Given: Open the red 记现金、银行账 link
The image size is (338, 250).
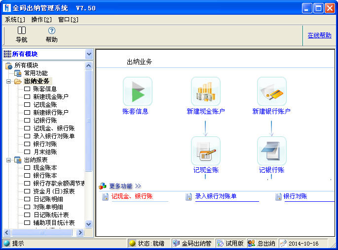Looking at the screenshot, I should pos(132,196).
